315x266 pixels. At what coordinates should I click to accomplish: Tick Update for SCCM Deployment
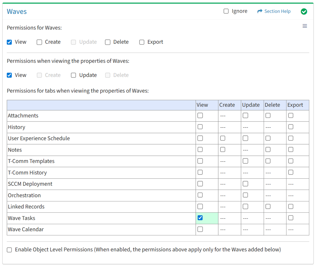(245, 184)
